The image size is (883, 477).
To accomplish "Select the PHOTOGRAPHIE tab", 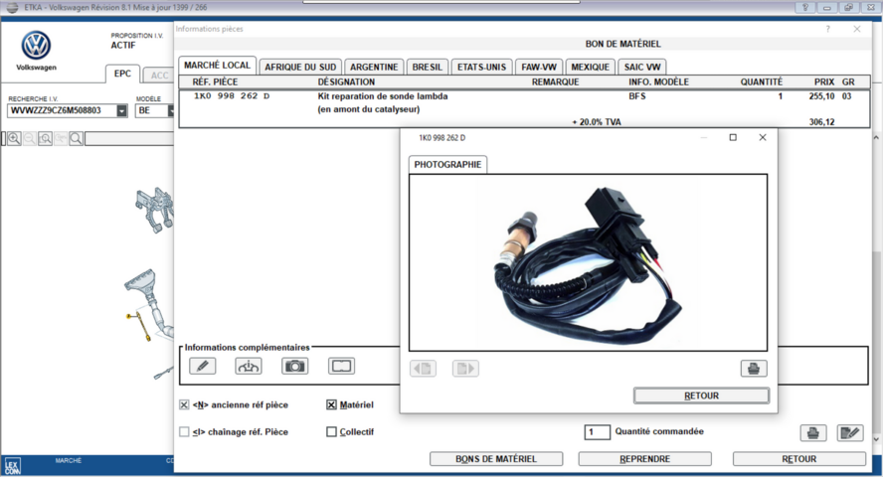I will point(447,164).
